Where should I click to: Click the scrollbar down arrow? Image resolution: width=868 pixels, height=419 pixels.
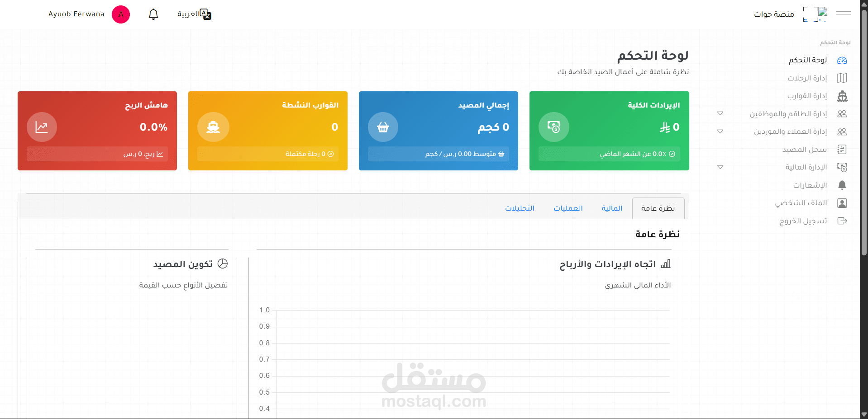click(864, 414)
